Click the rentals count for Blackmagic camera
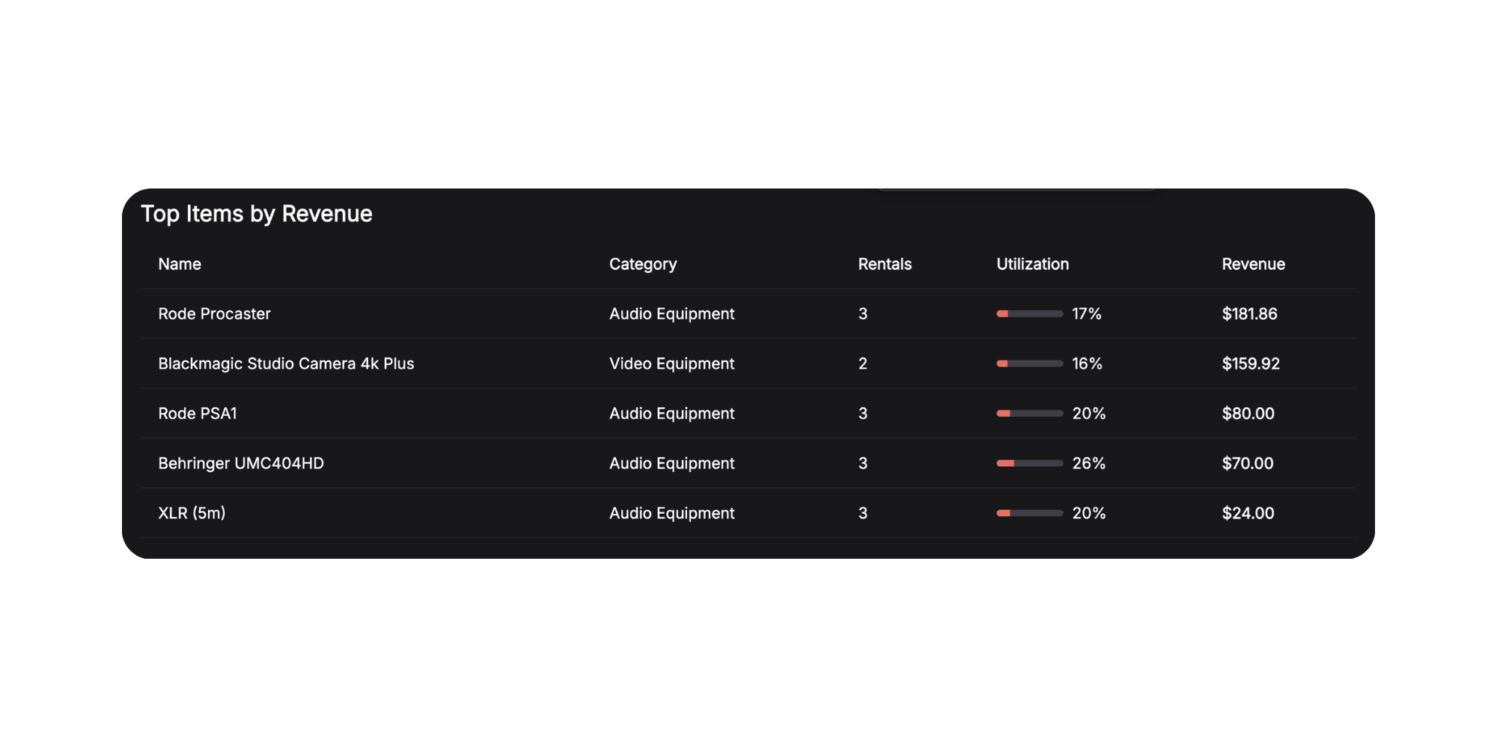The width and height of the screenshot is (1497, 748). (862, 364)
